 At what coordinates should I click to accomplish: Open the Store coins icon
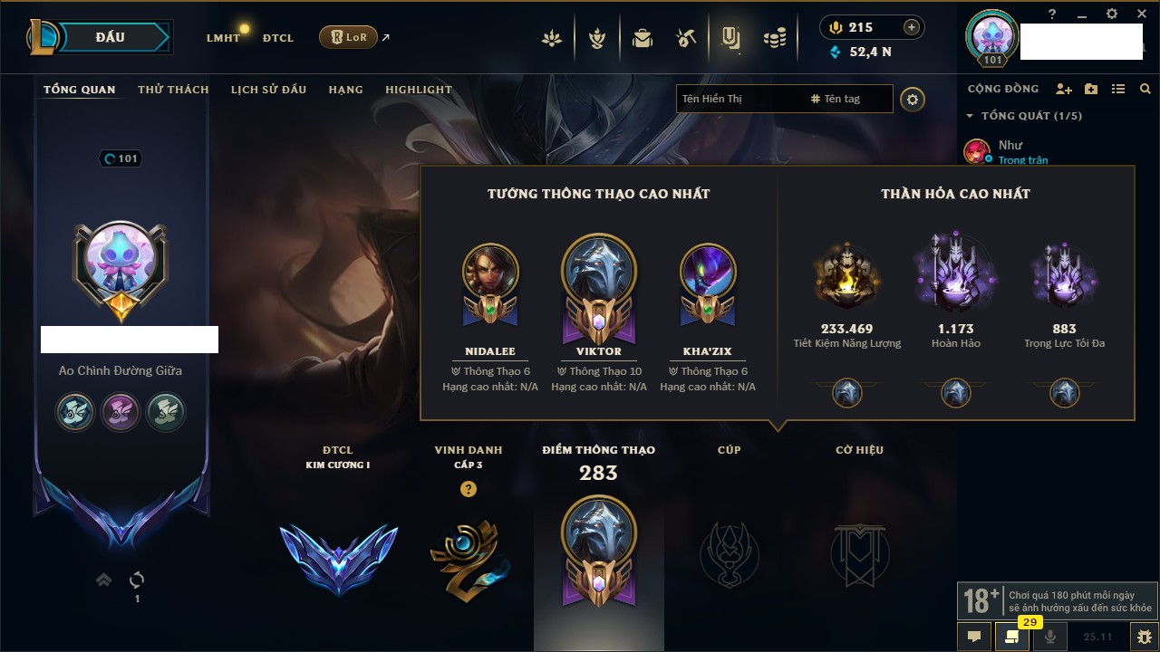tap(774, 38)
